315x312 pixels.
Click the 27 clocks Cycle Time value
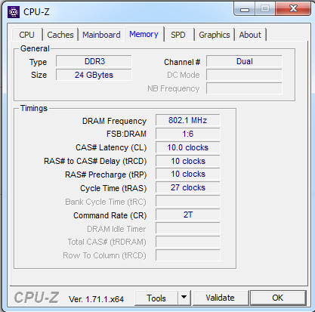188,187
